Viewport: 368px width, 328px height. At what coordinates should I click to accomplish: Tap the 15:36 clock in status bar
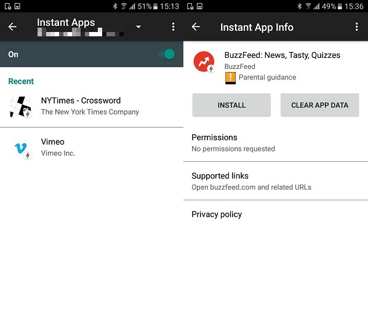tap(354, 6)
